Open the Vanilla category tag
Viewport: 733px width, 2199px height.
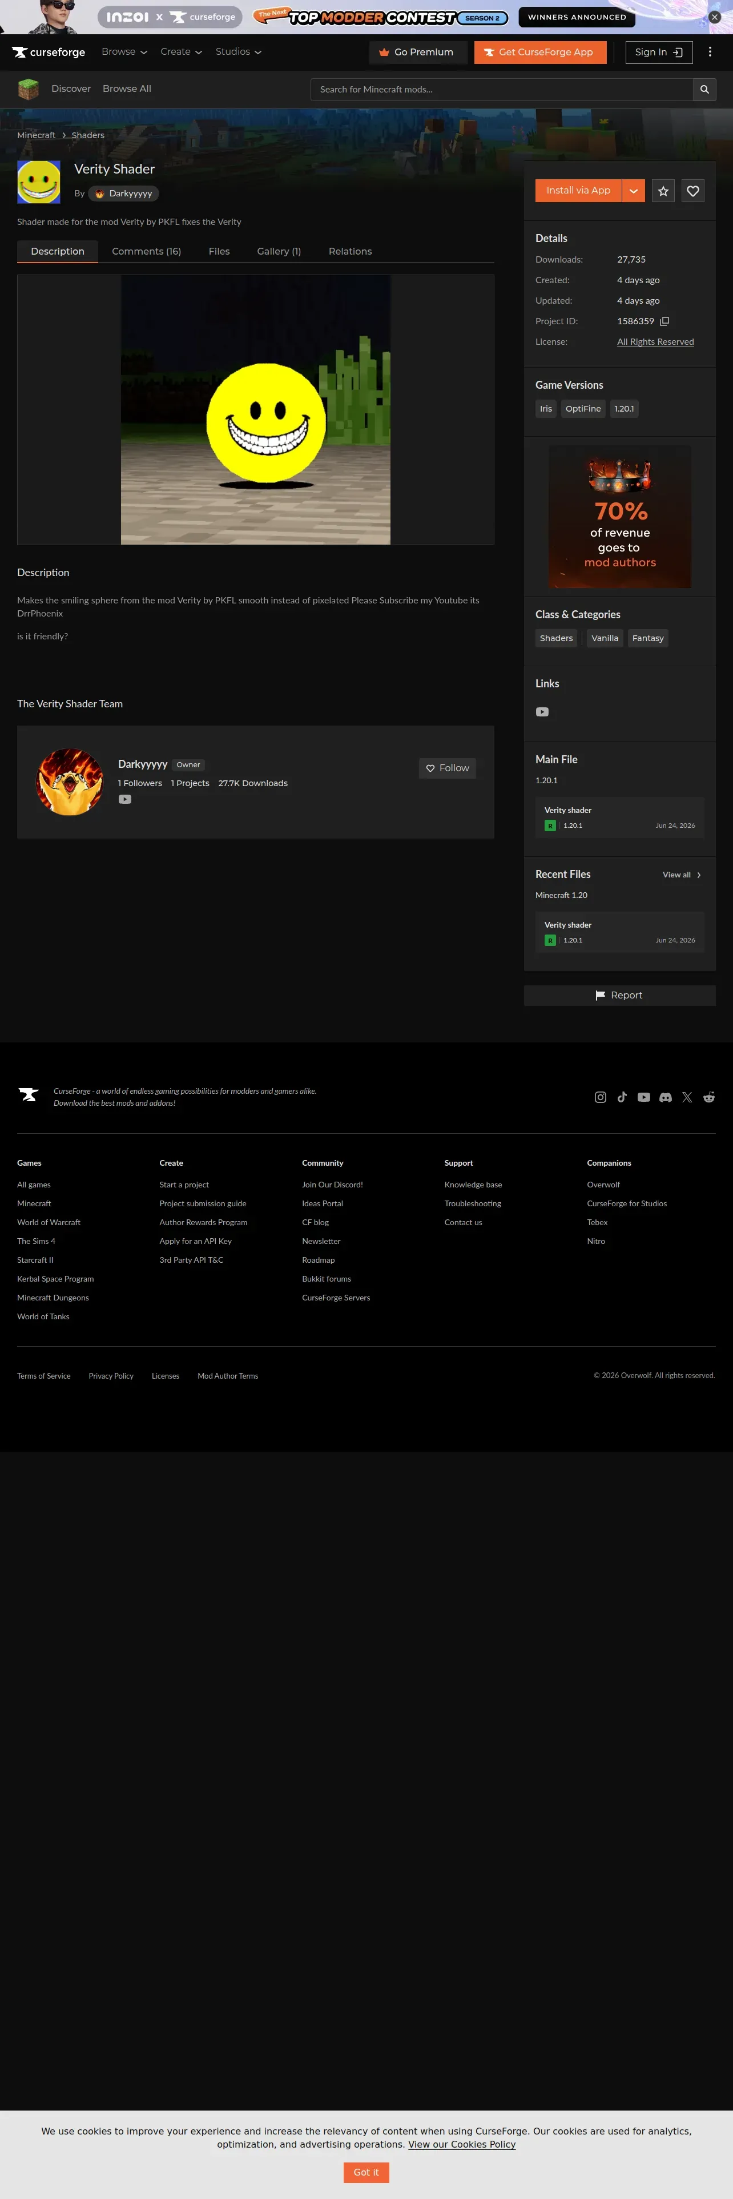[605, 639]
